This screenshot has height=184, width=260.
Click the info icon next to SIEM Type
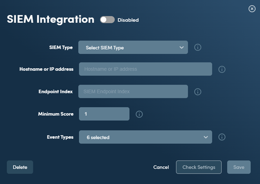tap(198, 48)
